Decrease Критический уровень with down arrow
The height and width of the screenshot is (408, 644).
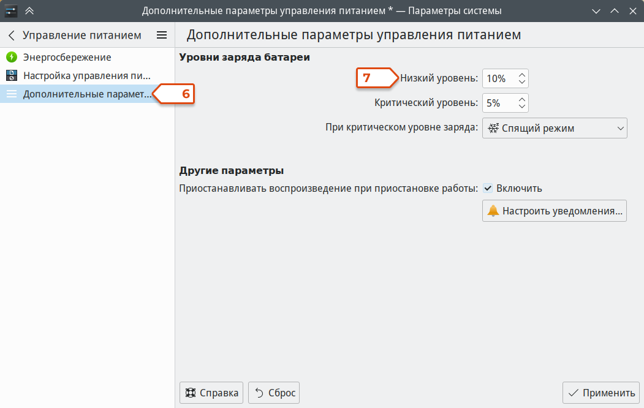click(521, 107)
